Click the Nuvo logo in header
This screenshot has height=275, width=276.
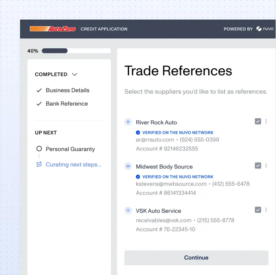pyautogui.click(x=265, y=29)
